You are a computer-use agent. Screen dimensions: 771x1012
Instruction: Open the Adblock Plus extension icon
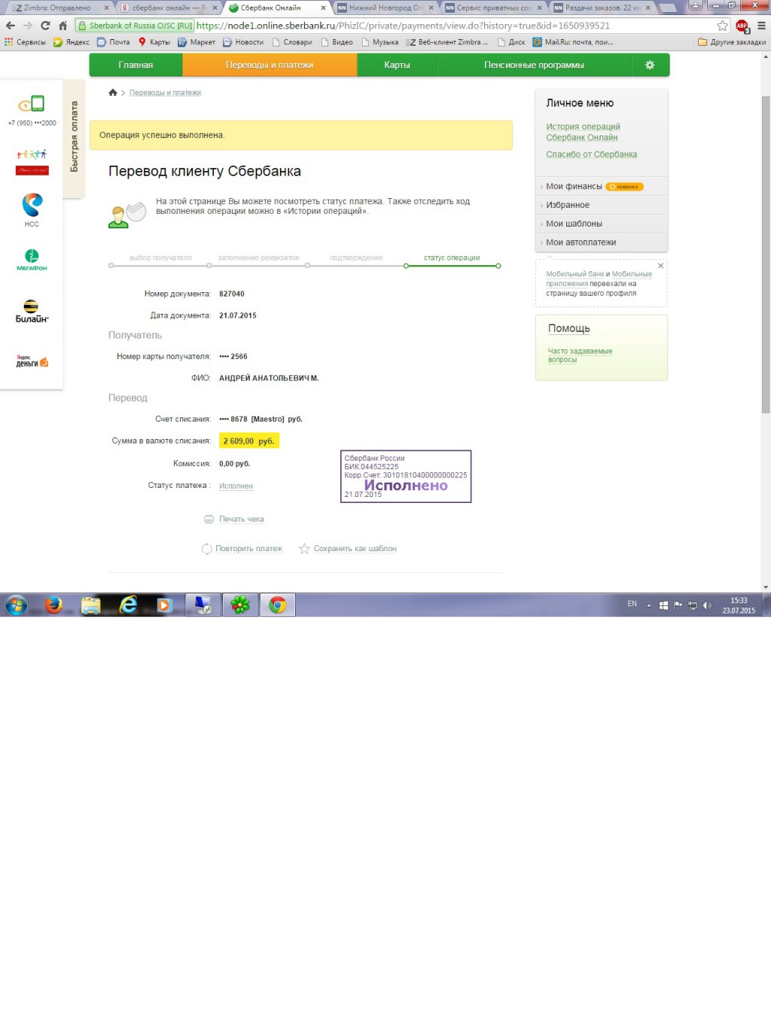(x=742, y=26)
